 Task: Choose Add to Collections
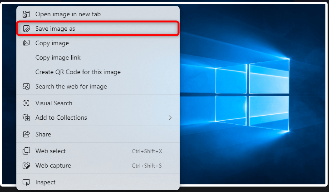coord(98,117)
